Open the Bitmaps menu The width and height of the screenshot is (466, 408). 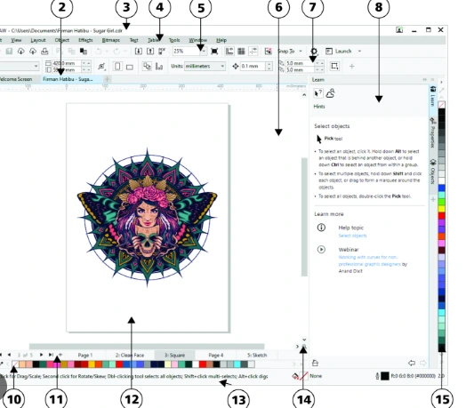click(110, 40)
